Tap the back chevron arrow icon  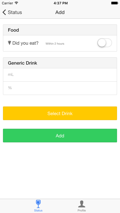4,12
